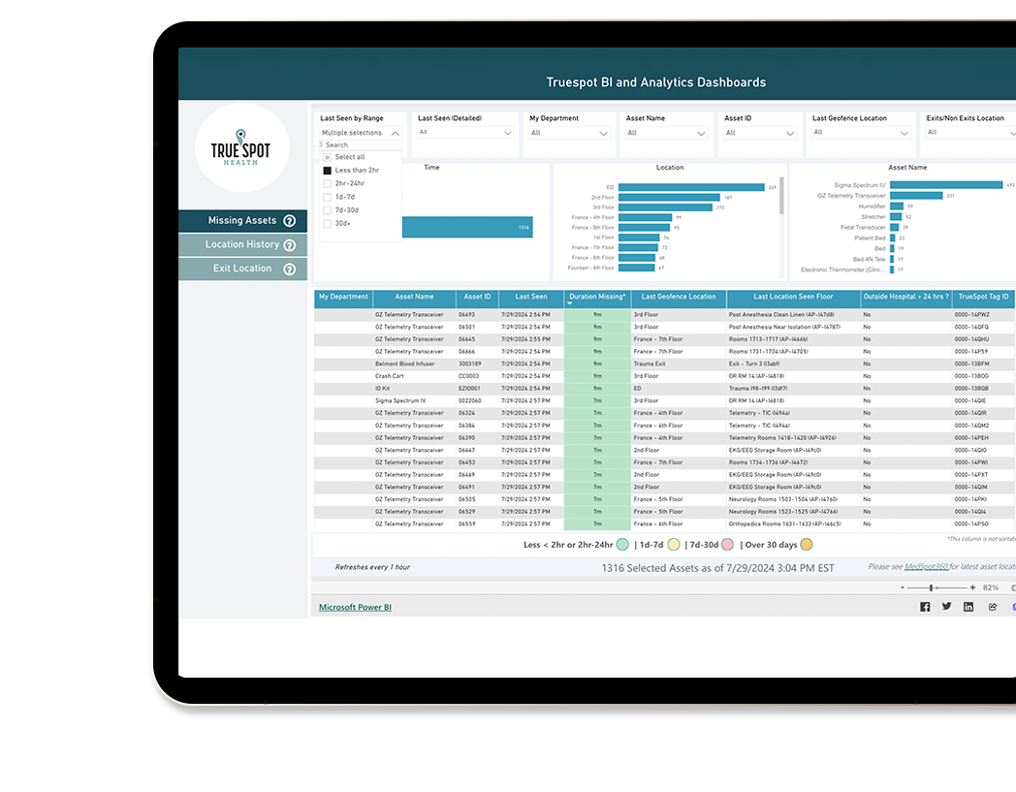Screen dimensions: 1016x792
Task: Open the Location History help icon
Action: tap(289, 245)
